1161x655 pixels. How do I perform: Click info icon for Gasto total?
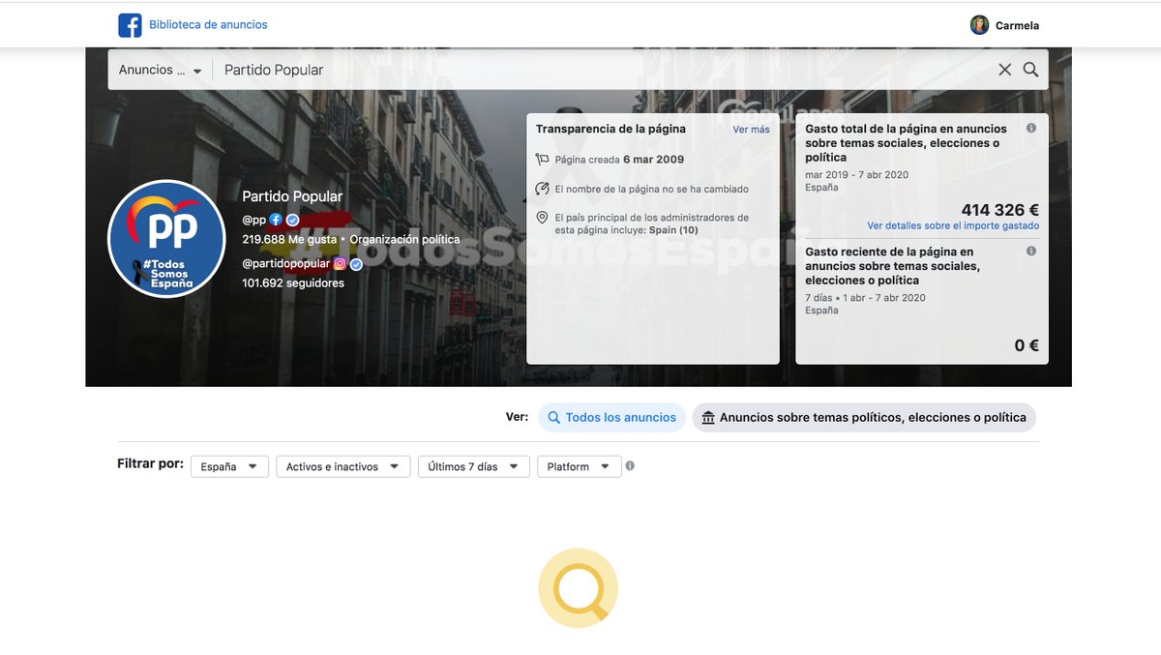[1031, 128]
